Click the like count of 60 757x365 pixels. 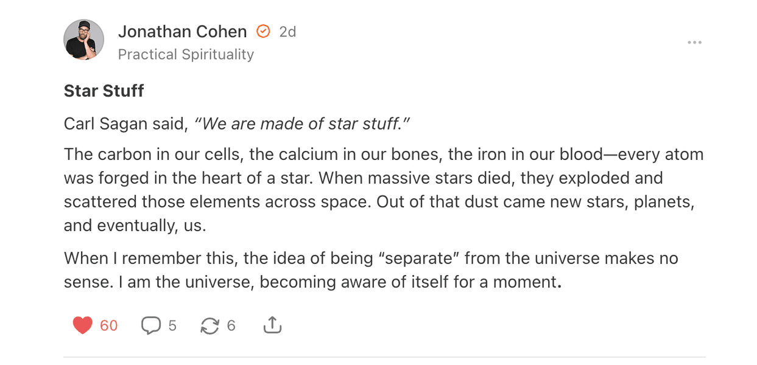point(109,326)
